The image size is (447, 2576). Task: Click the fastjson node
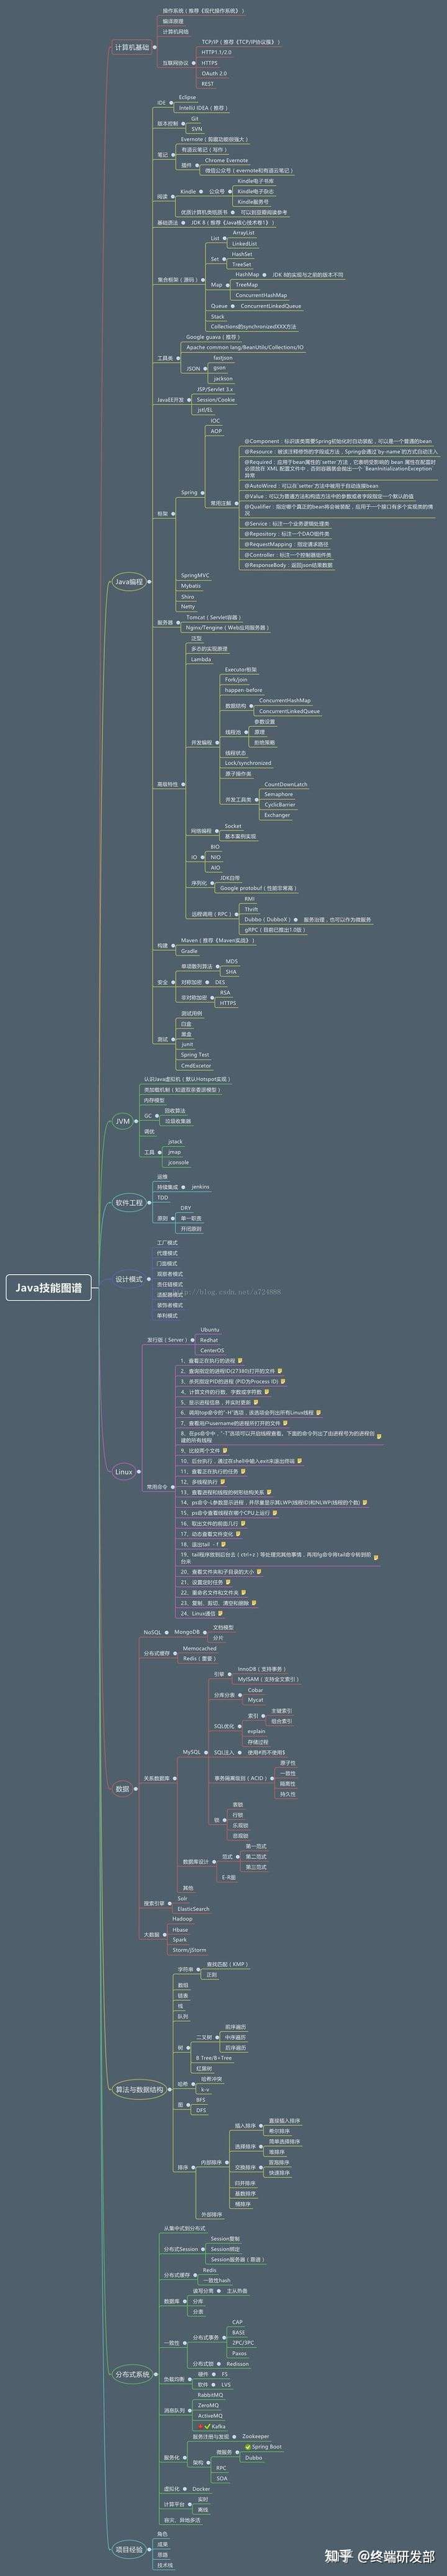[223, 357]
